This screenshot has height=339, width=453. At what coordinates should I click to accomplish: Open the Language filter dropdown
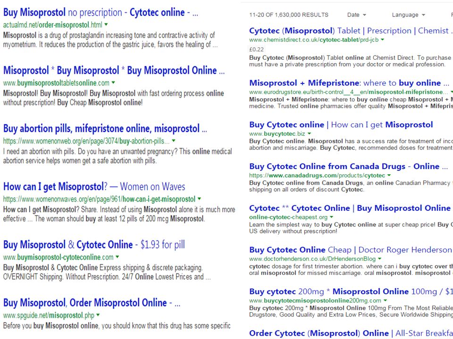[x=408, y=15]
